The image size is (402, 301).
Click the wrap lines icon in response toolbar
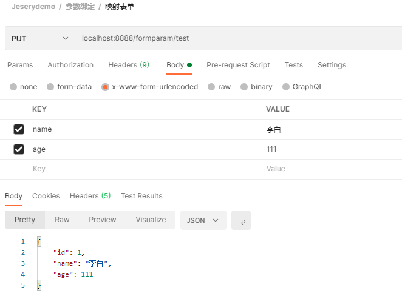(x=241, y=220)
